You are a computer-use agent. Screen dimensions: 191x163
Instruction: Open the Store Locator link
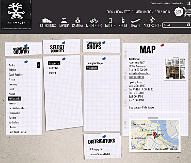pos(177,4)
